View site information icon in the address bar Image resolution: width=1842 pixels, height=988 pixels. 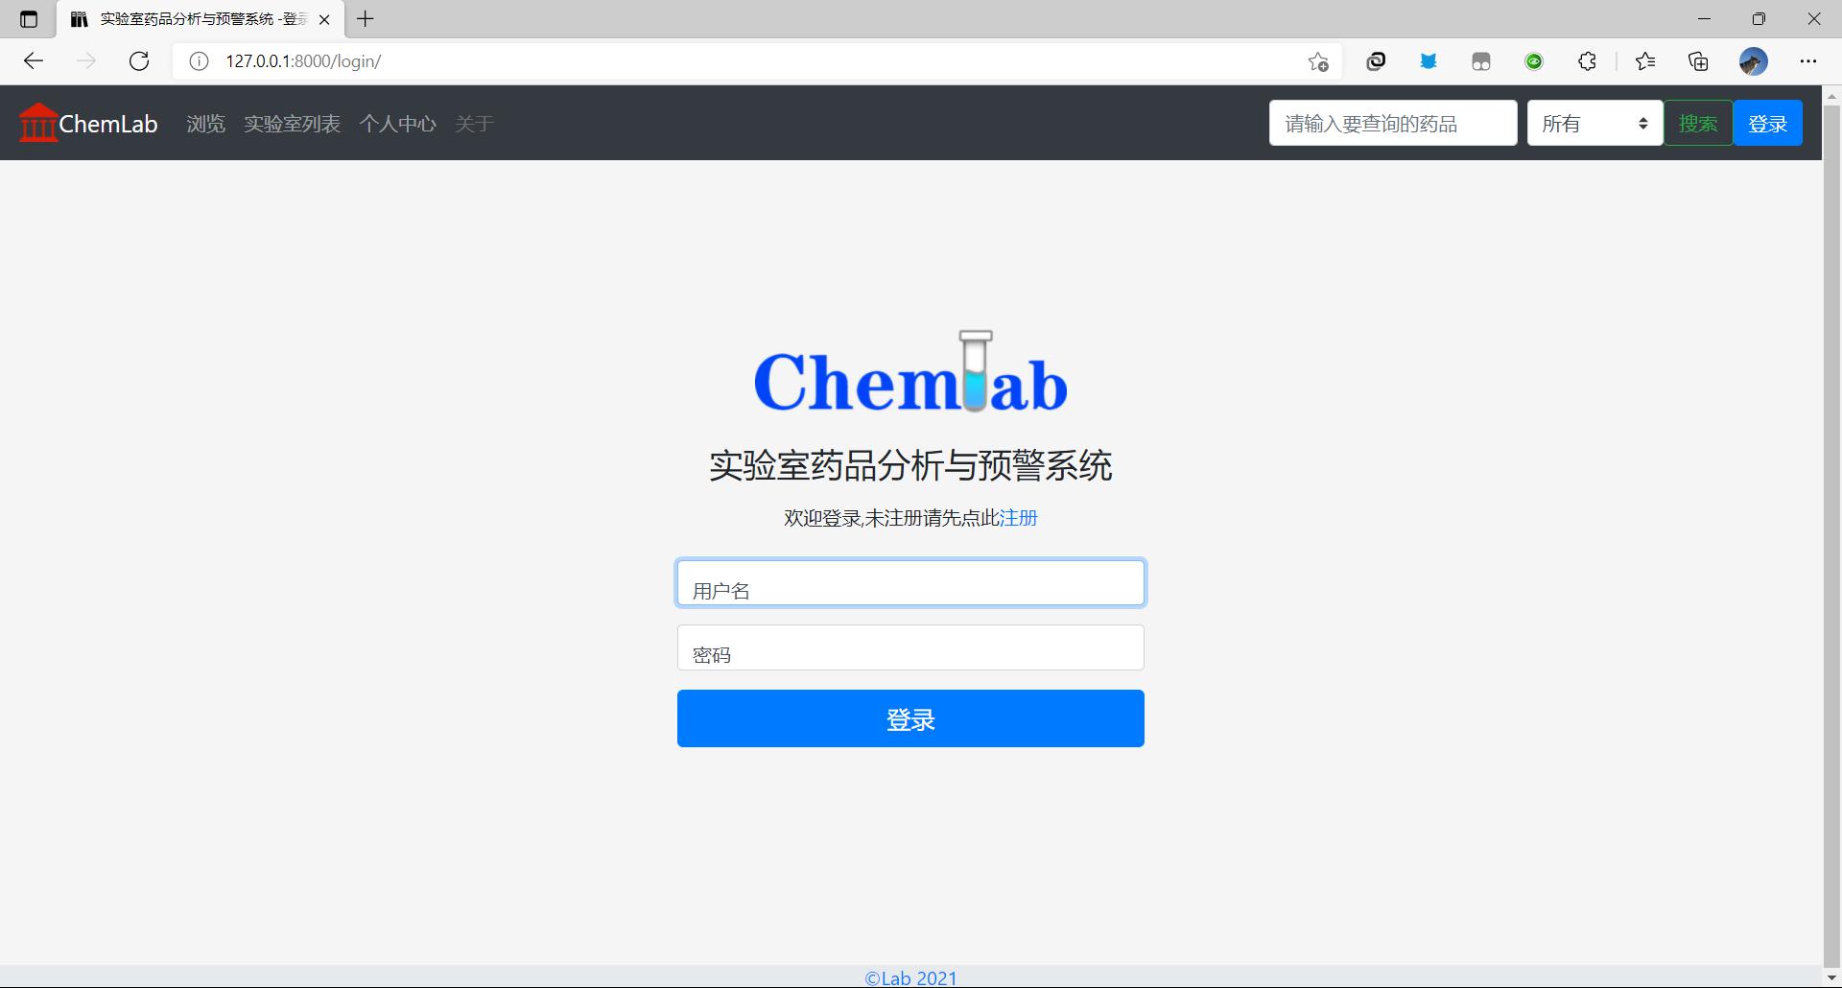click(x=199, y=61)
